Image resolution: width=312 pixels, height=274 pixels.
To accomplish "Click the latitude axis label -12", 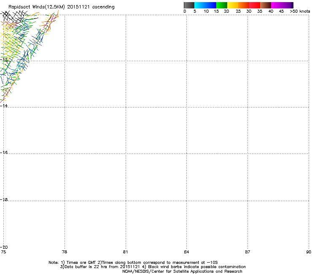I will 4,59.
